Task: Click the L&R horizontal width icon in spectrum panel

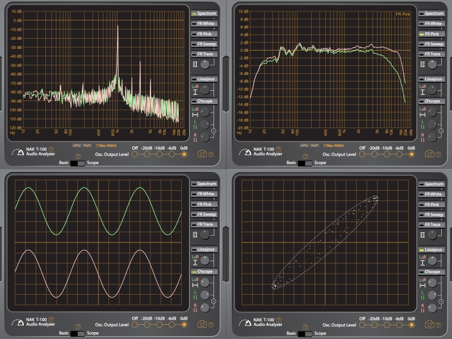Action: click(195, 112)
